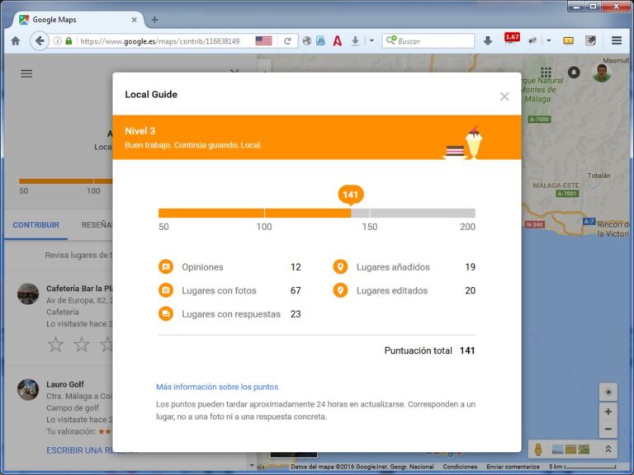Click the Lauro Golf place title
The image size is (634, 475).
tap(65, 384)
